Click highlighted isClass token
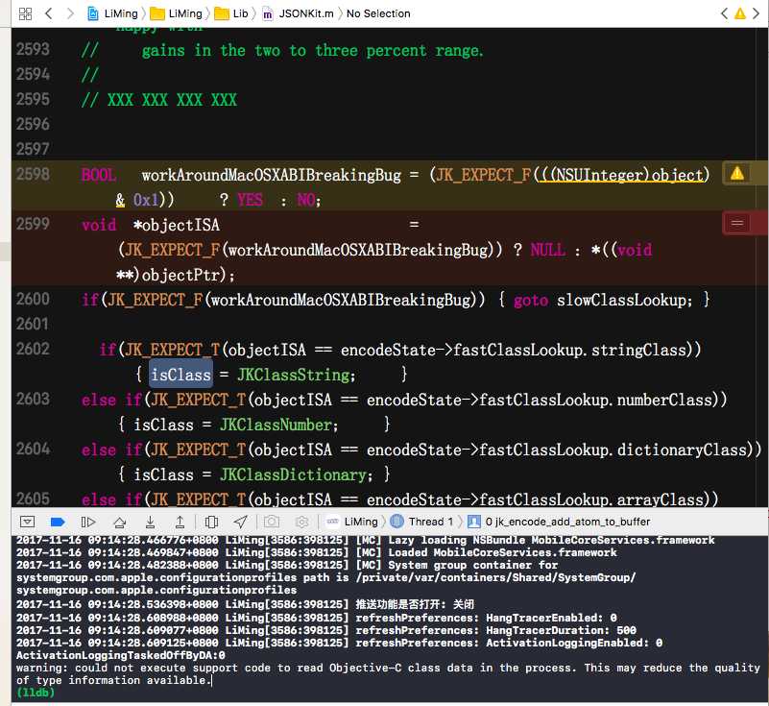Viewport: 769px width, 706px height. (x=181, y=375)
